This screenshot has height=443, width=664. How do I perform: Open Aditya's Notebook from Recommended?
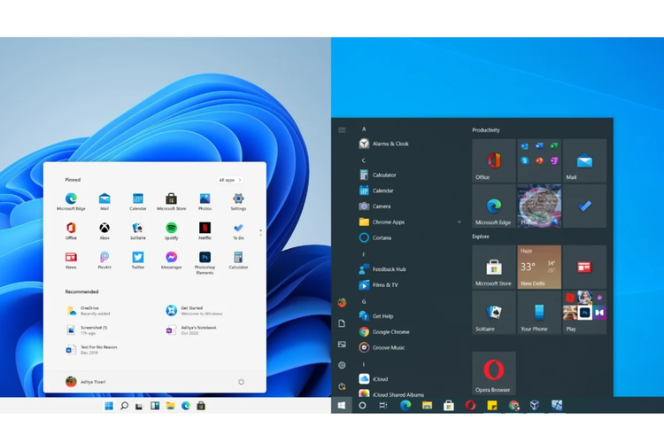coord(197,330)
